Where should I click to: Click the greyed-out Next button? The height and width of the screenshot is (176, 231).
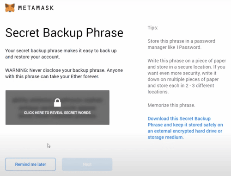pyautogui.click(x=87, y=164)
